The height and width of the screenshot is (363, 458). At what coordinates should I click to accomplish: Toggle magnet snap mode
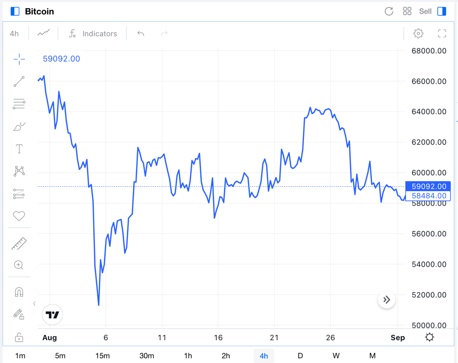point(19,292)
